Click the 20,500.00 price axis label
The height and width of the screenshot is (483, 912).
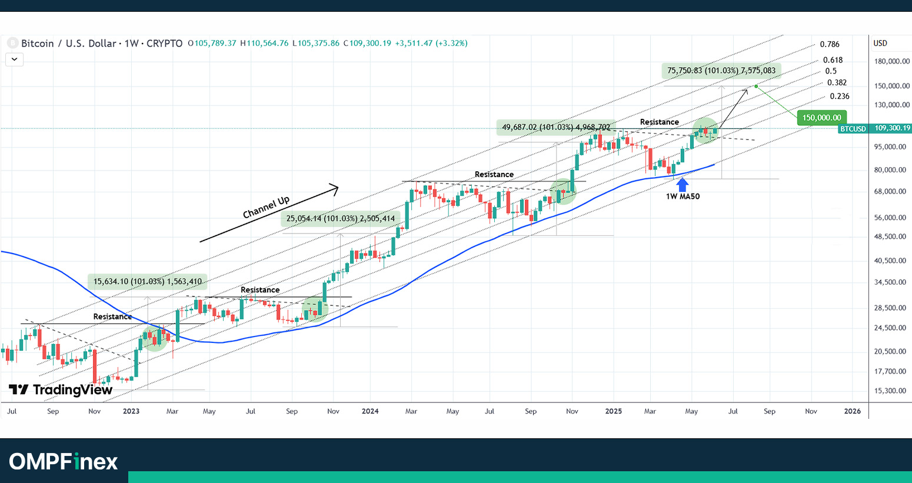click(890, 352)
